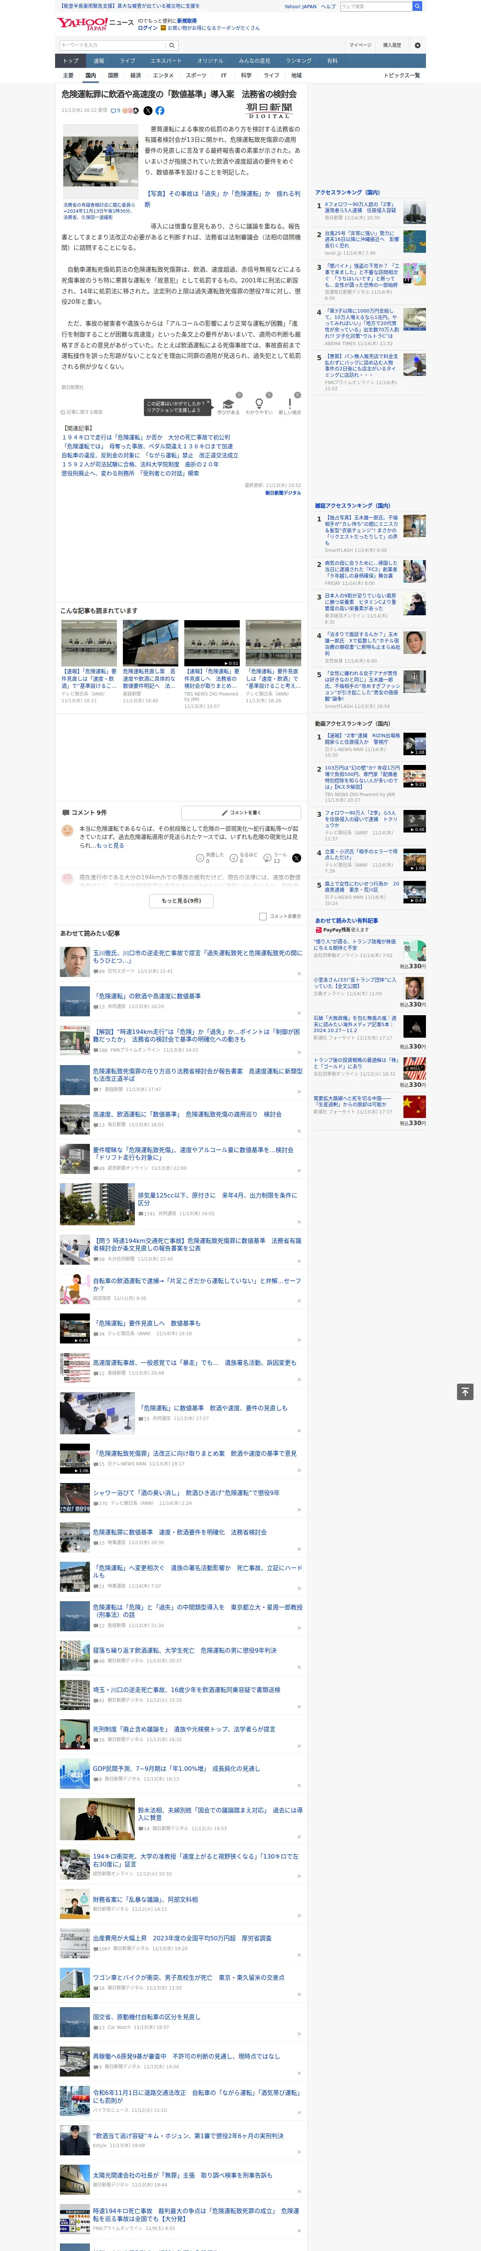
Task: Focus the ウェブ検索 input field
Action: 375,6
